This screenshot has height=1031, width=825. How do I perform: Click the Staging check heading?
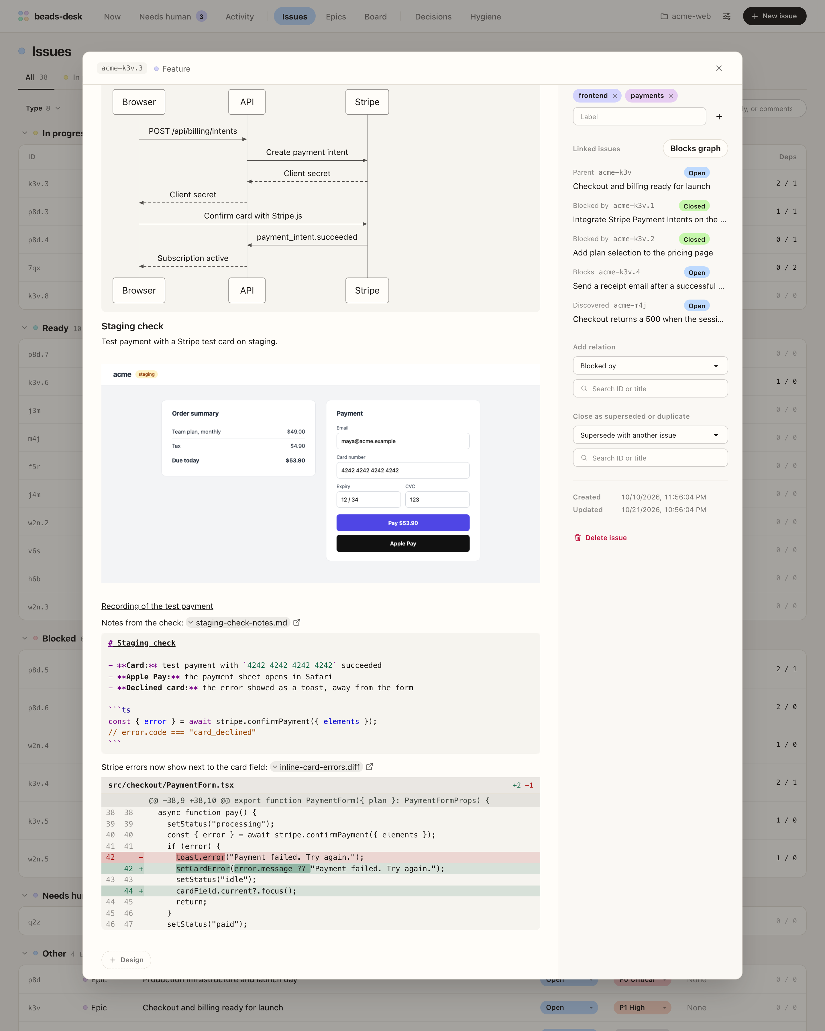pos(132,326)
